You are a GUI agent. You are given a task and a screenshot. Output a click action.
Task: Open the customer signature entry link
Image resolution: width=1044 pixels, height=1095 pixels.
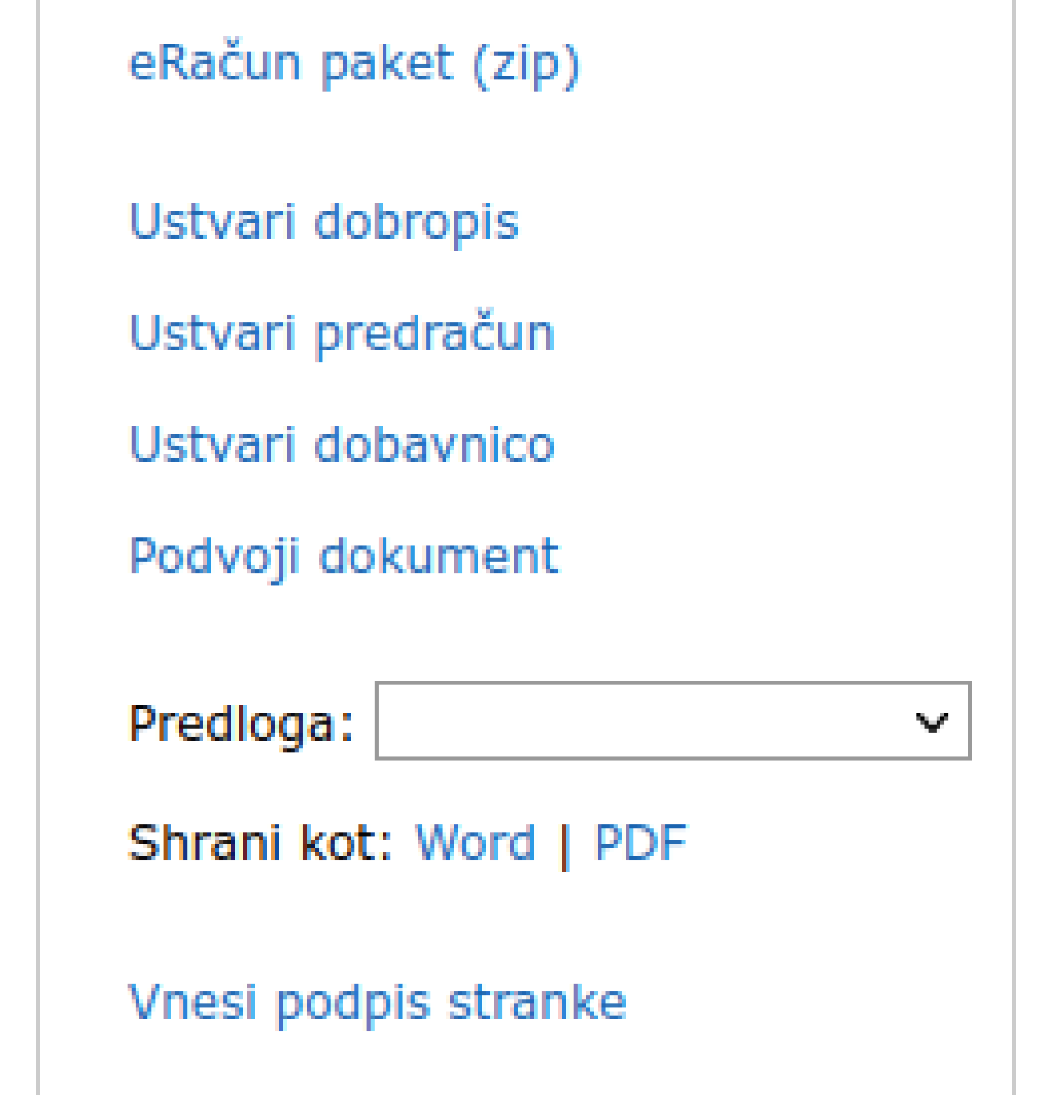click(377, 1002)
